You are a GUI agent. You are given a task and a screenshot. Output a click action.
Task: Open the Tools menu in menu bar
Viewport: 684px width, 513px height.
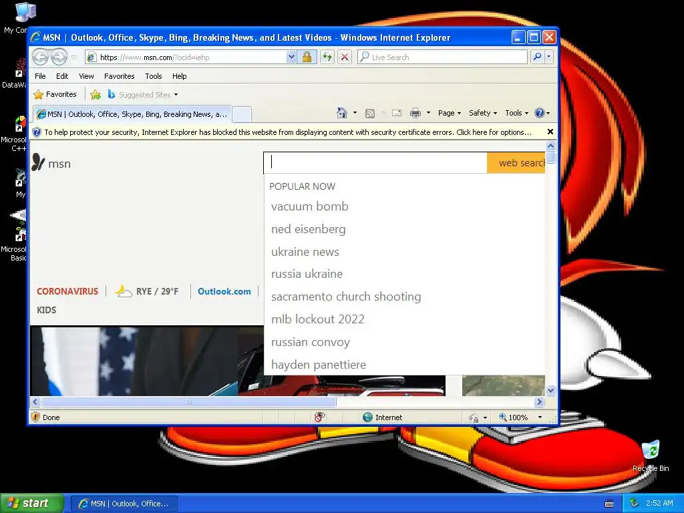click(x=154, y=76)
